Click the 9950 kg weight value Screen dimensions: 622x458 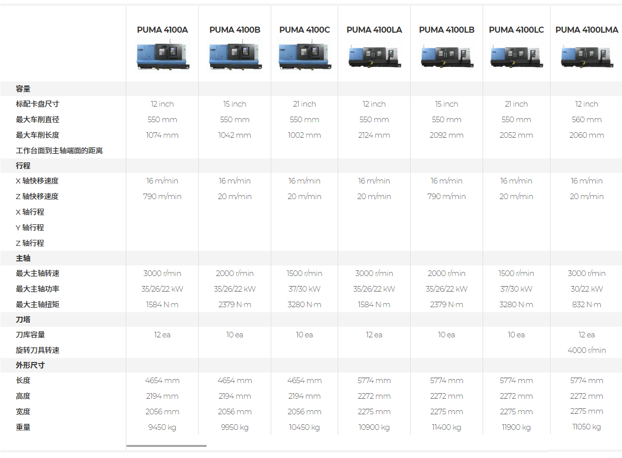click(235, 427)
